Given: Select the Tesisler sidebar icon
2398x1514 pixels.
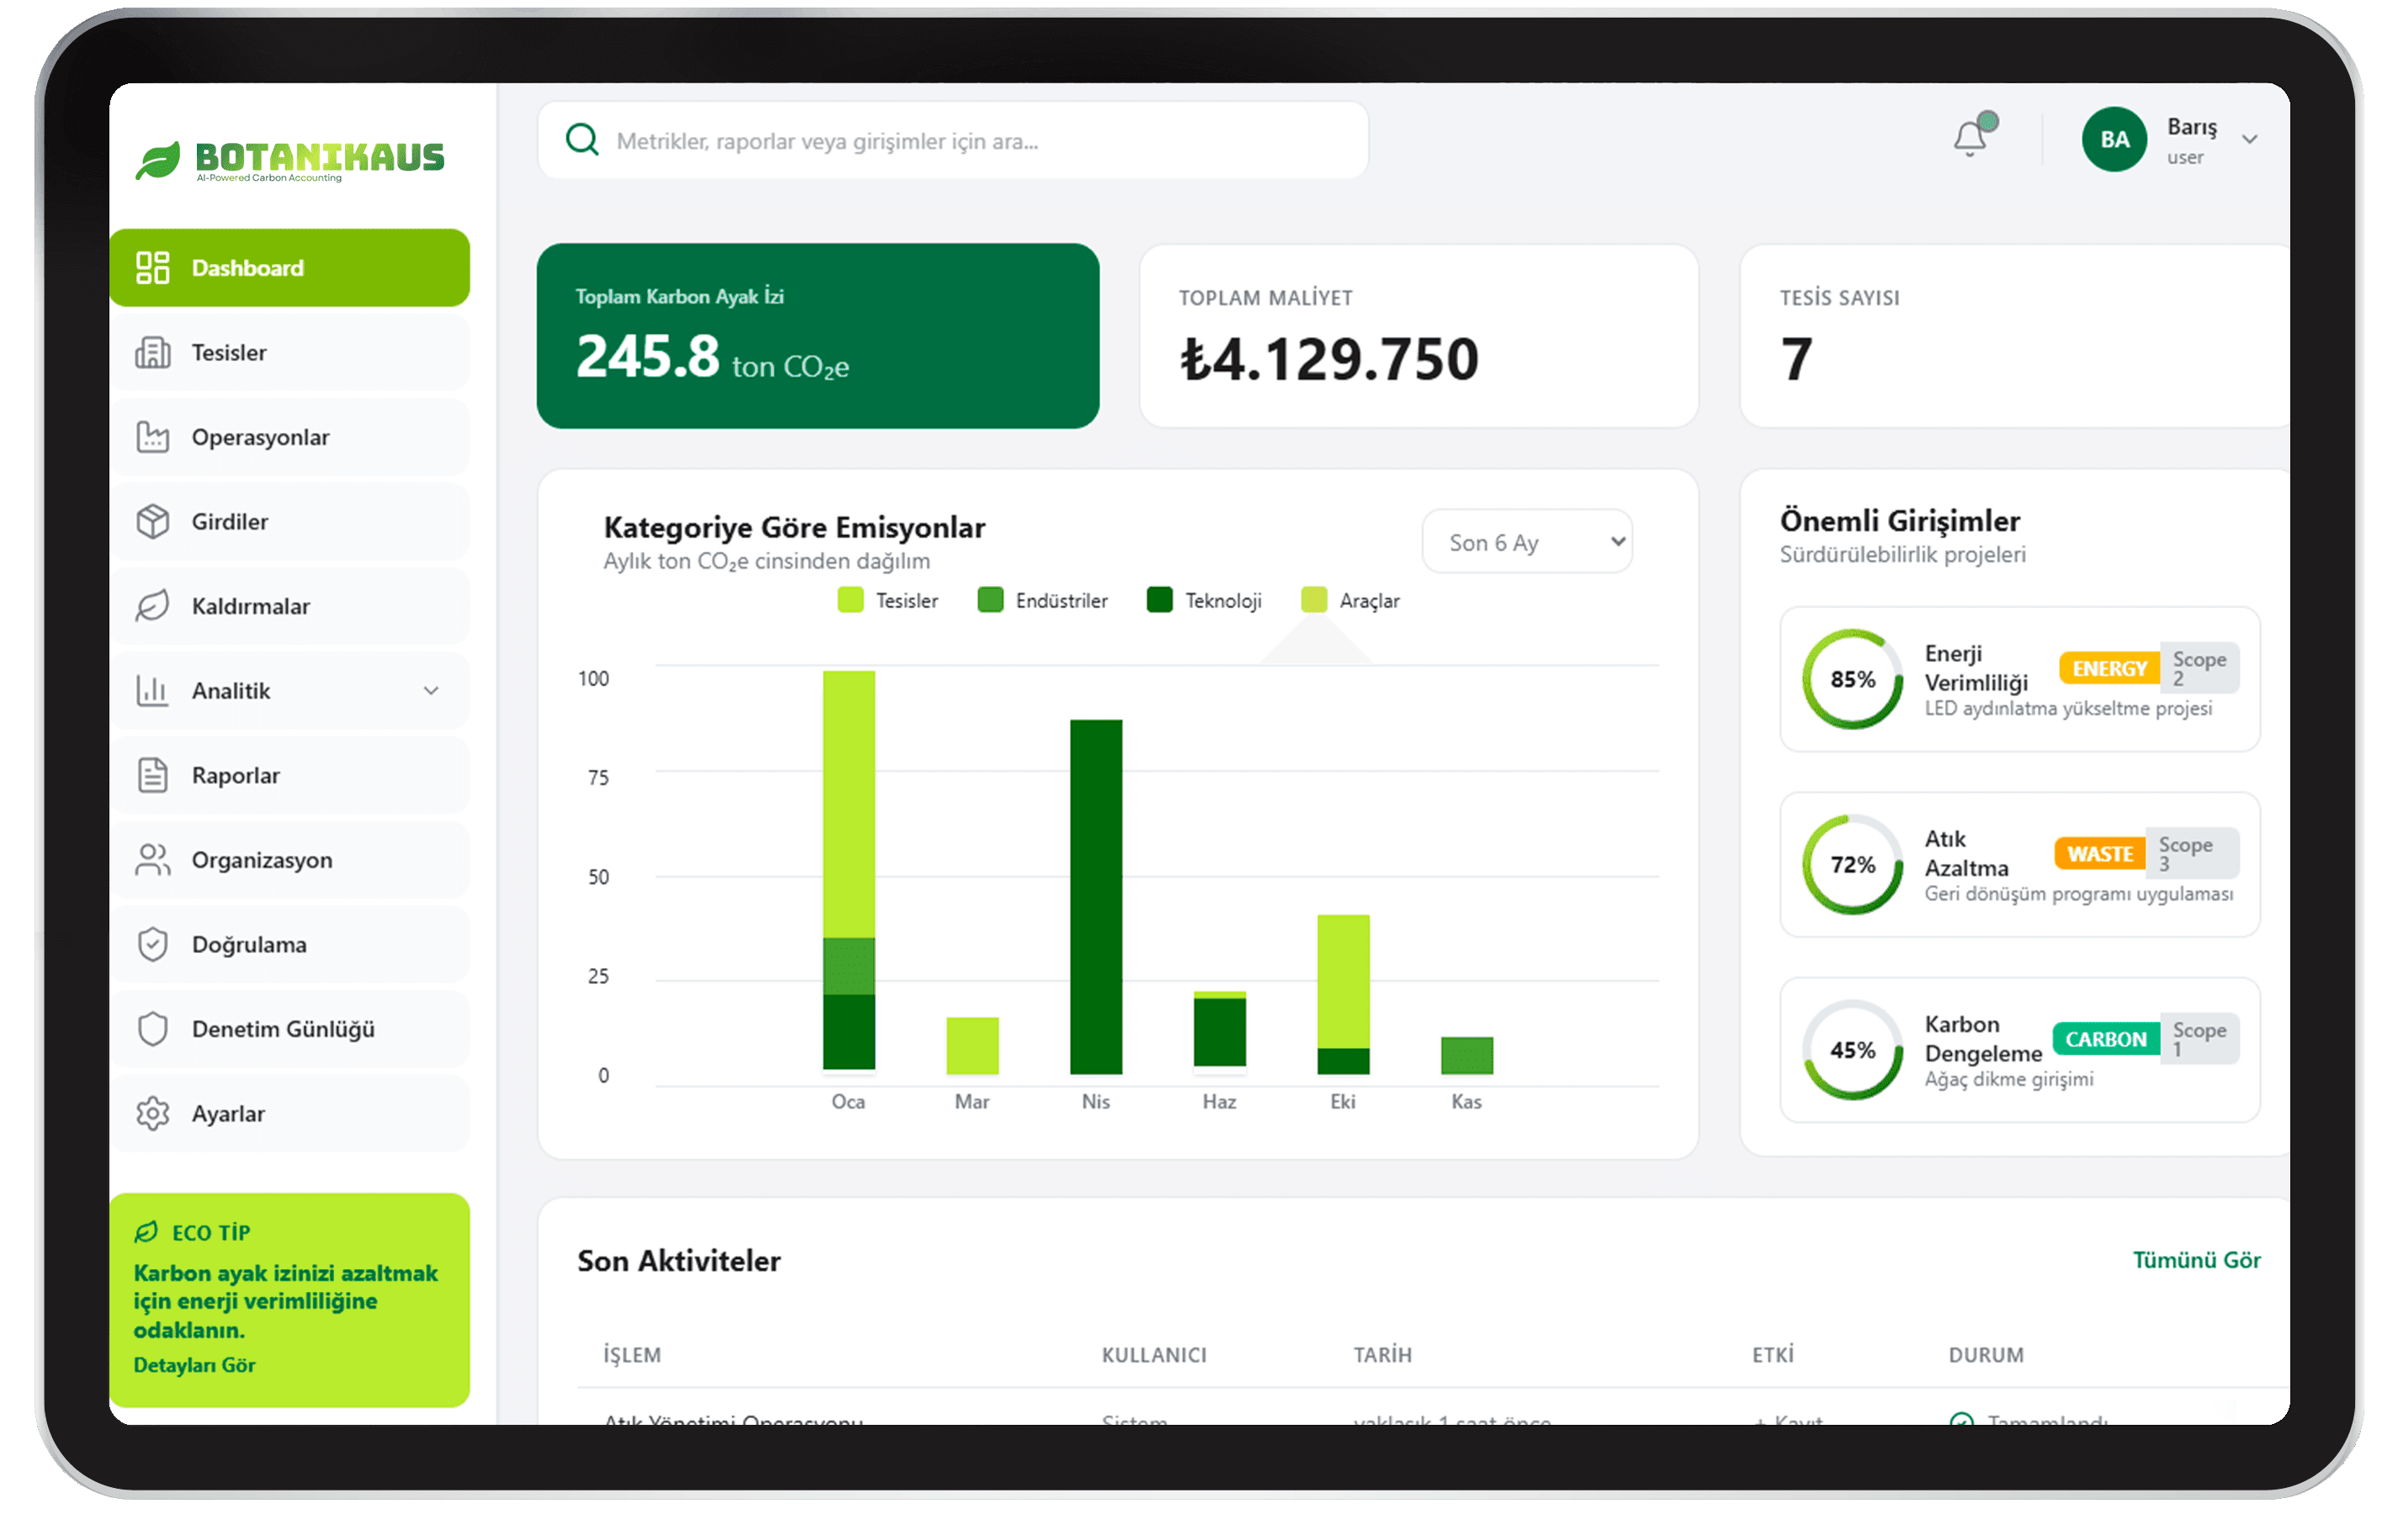Looking at the screenshot, I should [153, 352].
